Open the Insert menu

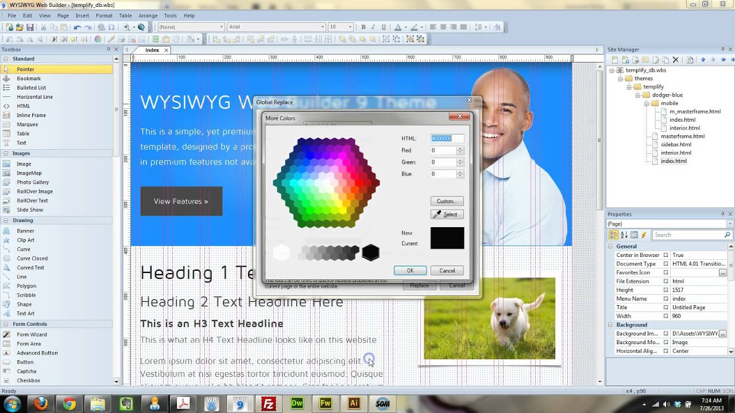click(82, 16)
